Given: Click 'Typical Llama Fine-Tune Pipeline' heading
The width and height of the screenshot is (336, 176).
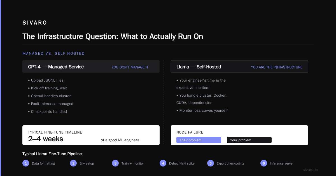Looking at the screenshot, I should pyautogui.click(x=52, y=154).
